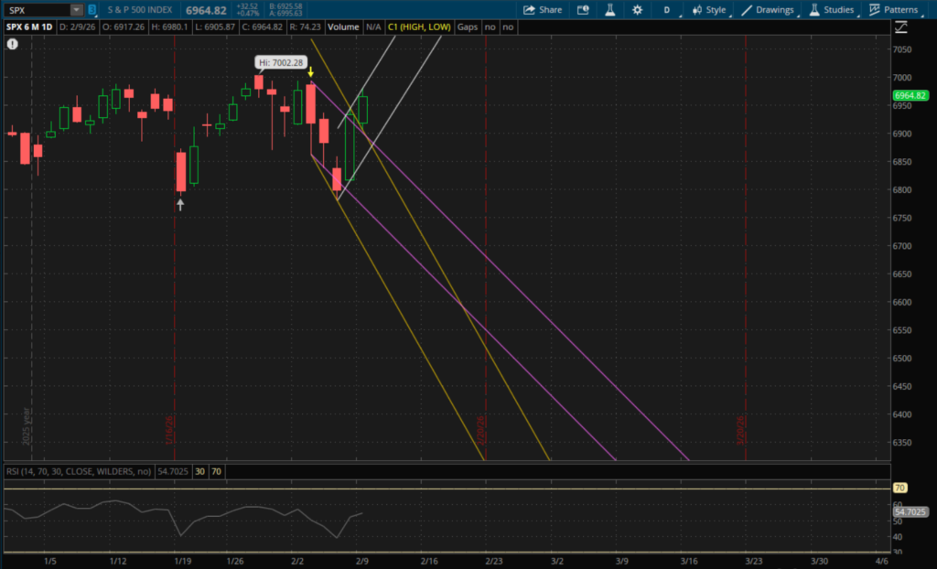937x569 pixels.
Task: Click the flask icon beside the gear
Action: [x=609, y=10]
